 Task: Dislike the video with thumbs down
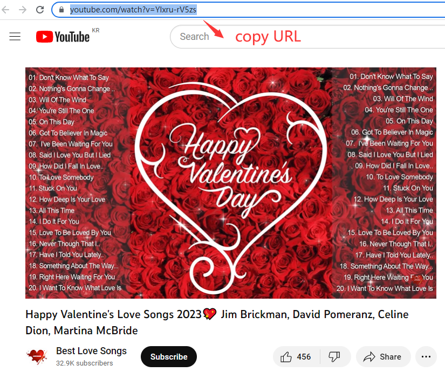[x=334, y=357]
